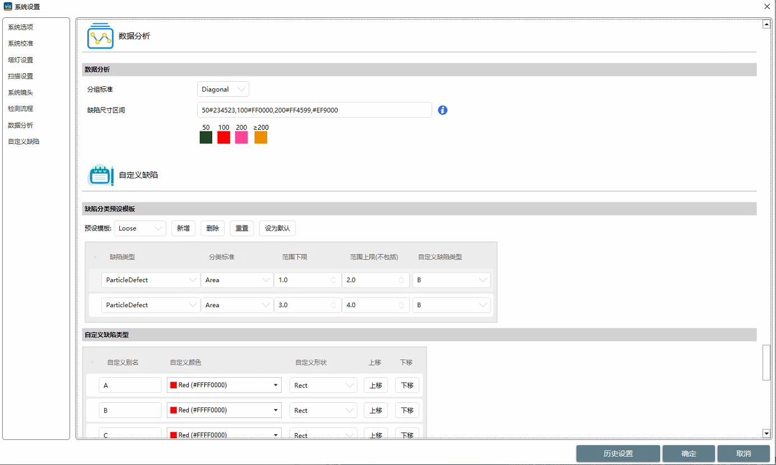Click the 历史设置 button
The image size is (776, 465).
(618, 453)
